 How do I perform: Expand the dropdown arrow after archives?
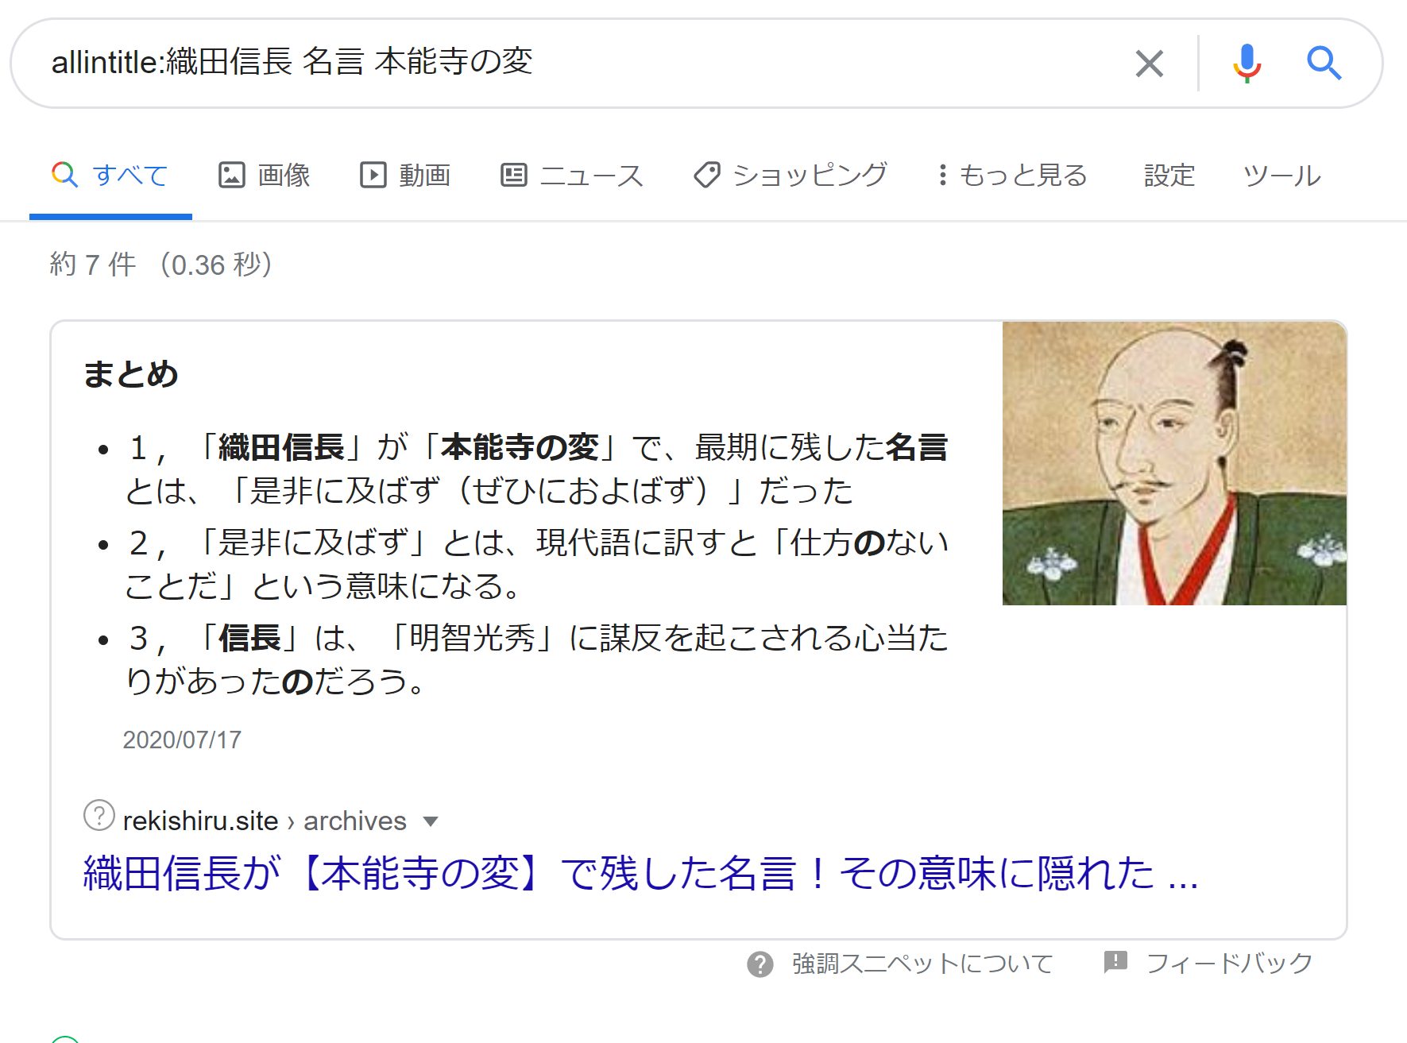[x=431, y=821]
